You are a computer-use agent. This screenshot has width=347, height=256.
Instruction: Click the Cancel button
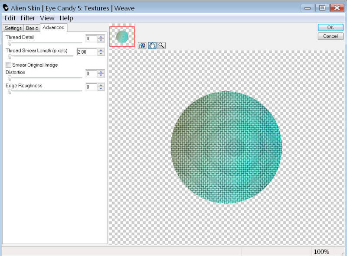coord(330,36)
